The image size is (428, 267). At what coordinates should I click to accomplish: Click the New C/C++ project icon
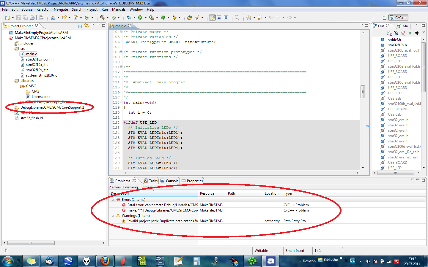[x=53, y=18]
